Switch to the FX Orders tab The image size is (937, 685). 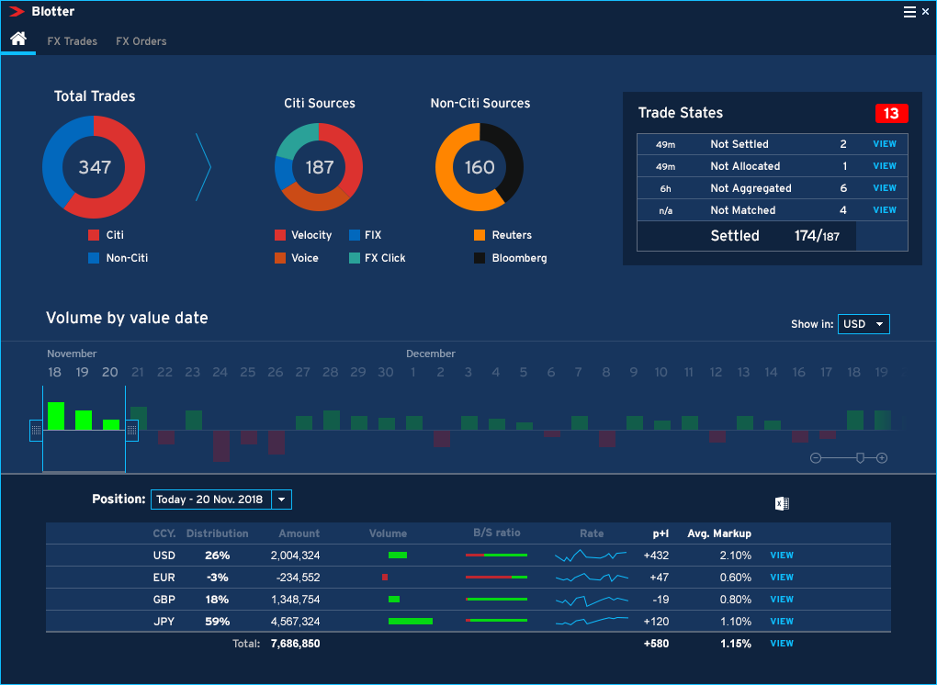point(141,41)
